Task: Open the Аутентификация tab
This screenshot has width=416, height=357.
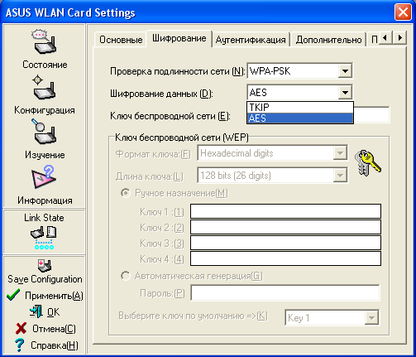Action: [251, 40]
